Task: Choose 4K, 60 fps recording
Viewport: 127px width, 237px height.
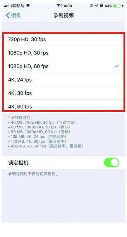Action: [x=63, y=105]
